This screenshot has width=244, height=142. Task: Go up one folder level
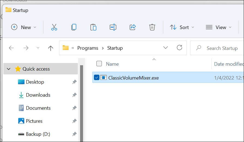(x=50, y=48)
